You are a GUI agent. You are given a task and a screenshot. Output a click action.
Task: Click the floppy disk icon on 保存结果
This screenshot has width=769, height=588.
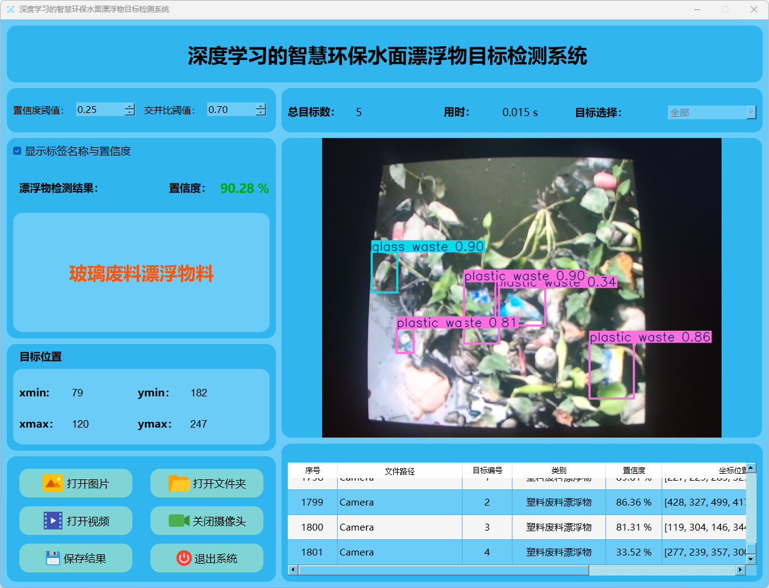coord(53,558)
